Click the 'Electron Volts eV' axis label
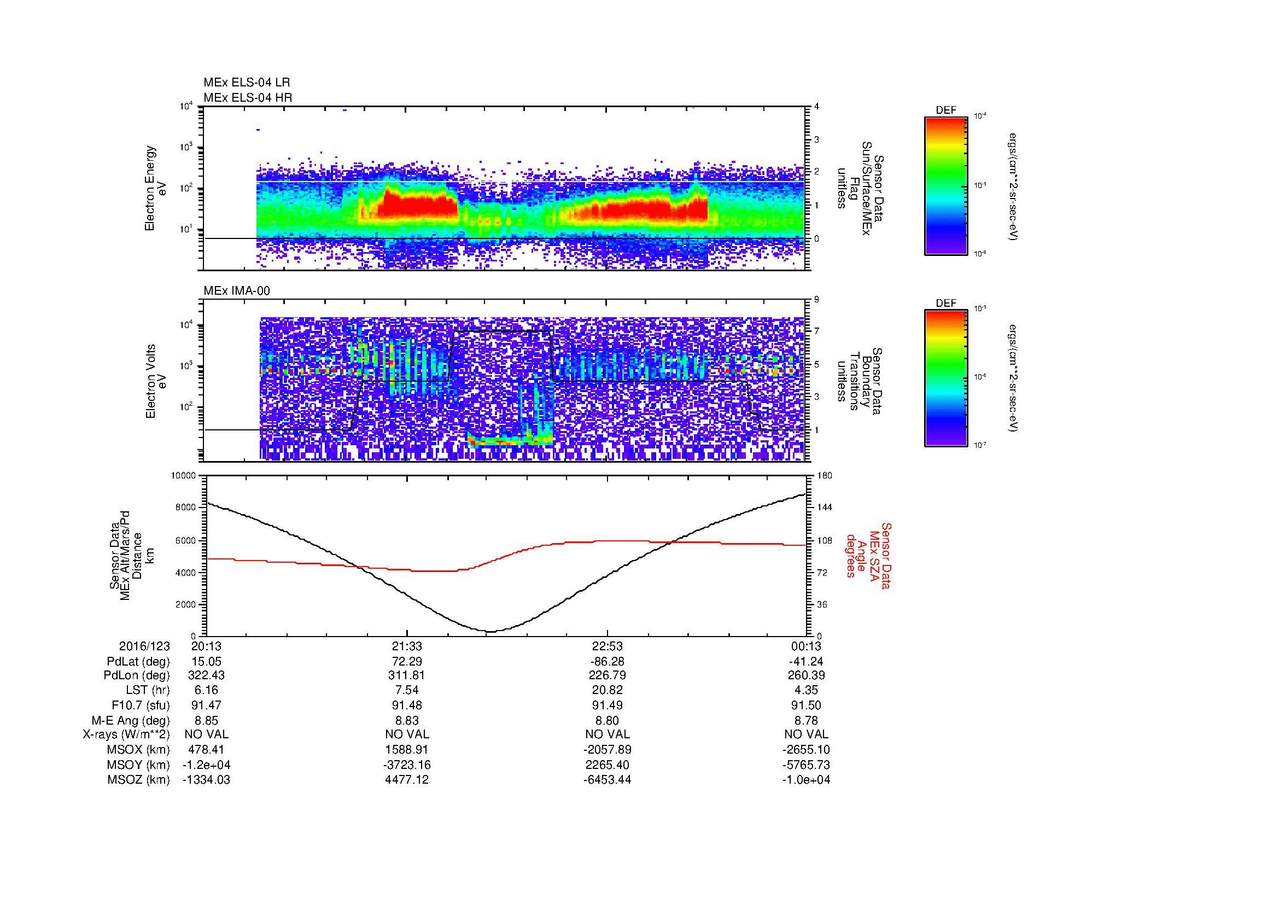The image size is (1279, 904). tap(155, 381)
